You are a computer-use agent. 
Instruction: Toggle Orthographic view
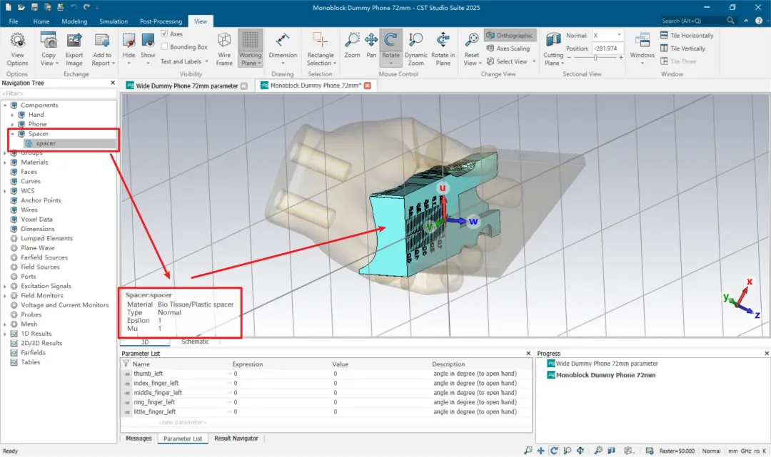510,36
